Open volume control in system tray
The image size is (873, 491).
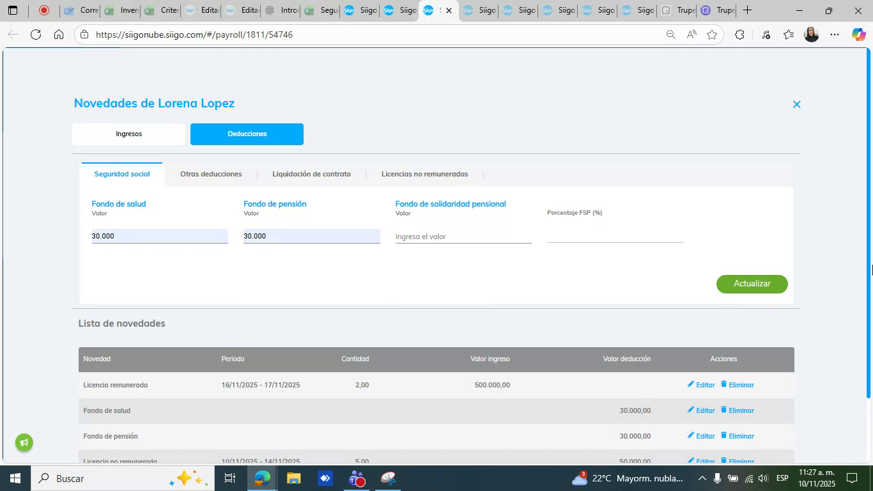pyautogui.click(x=763, y=478)
